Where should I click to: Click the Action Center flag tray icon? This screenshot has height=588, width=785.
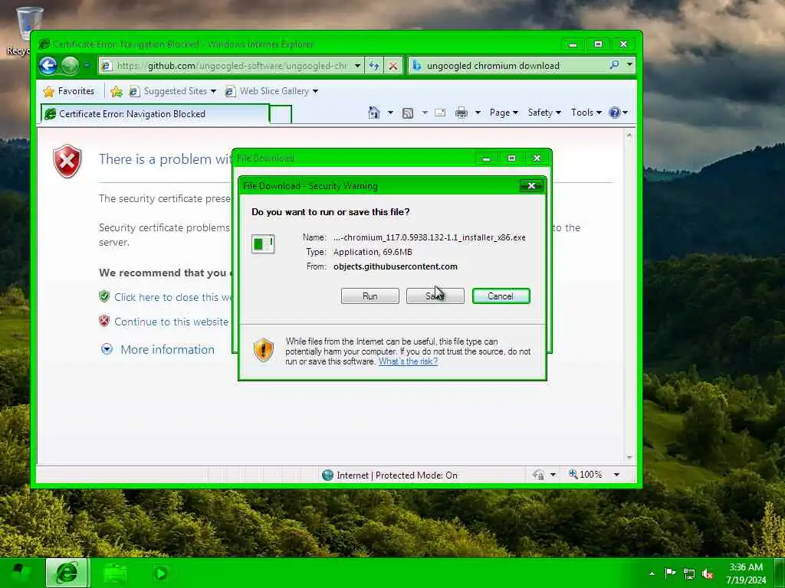coord(670,573)
